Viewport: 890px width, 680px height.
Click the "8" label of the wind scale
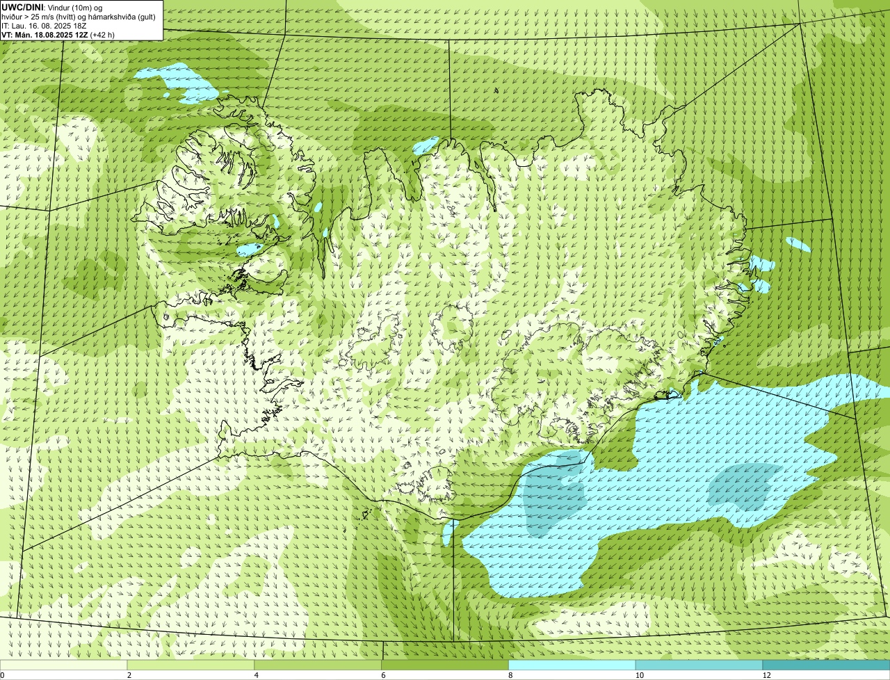pyautogui.click(x=511, y=675)
